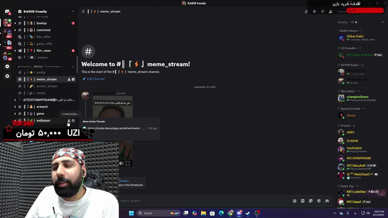
Task: Open media.discordapp.net active thread entry
Action: (120, 128)
